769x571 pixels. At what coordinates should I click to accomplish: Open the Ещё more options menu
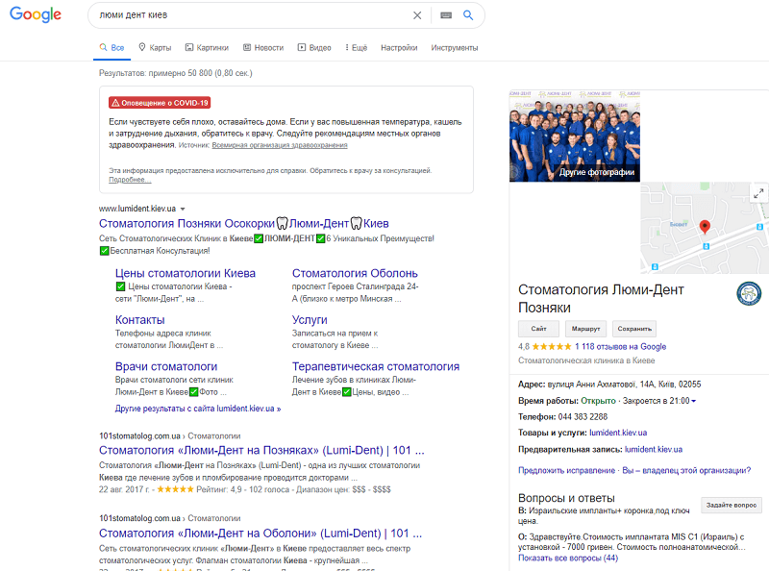coord(354,47)
